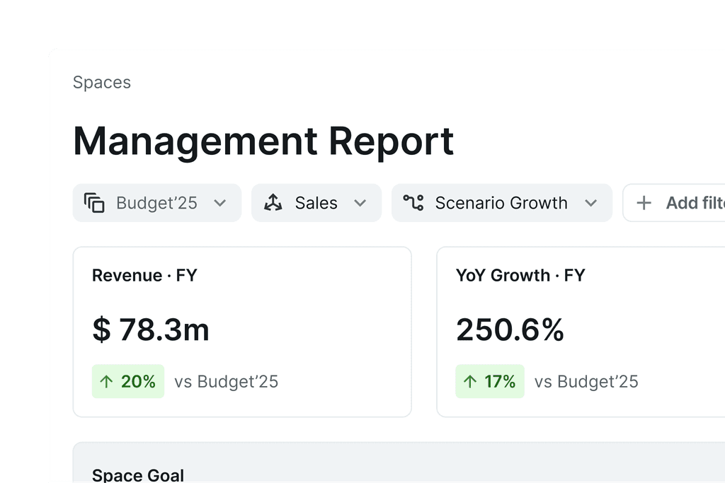The height and width of the screenshot is (483, 725).
Task: Click the 20% change badge
Action: point(128,381)
